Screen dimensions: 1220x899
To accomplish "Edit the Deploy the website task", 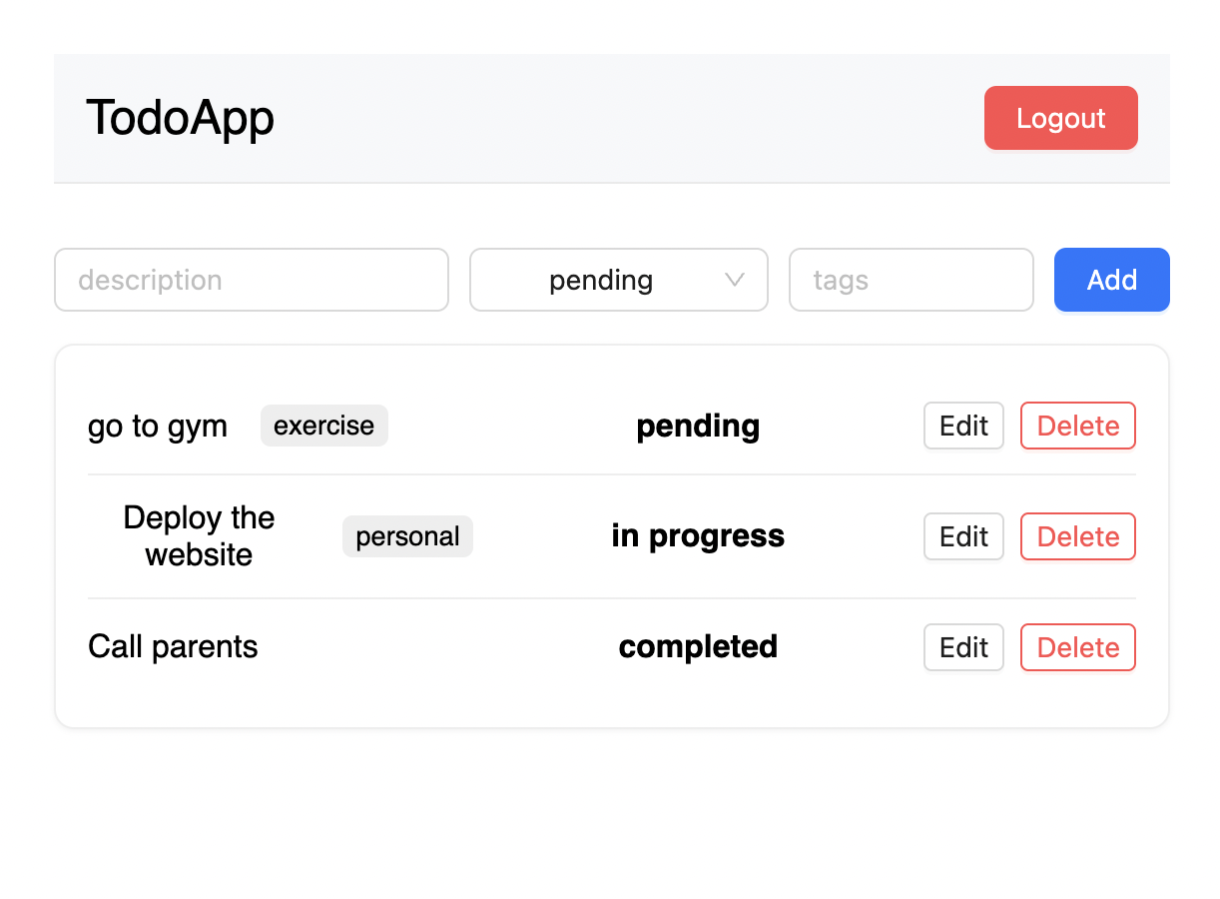I will 963,536.
